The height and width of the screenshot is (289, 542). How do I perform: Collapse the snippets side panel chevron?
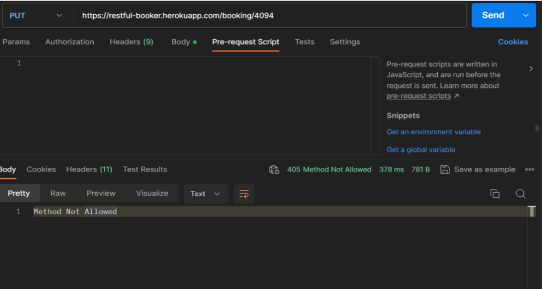tap(531, 69)
